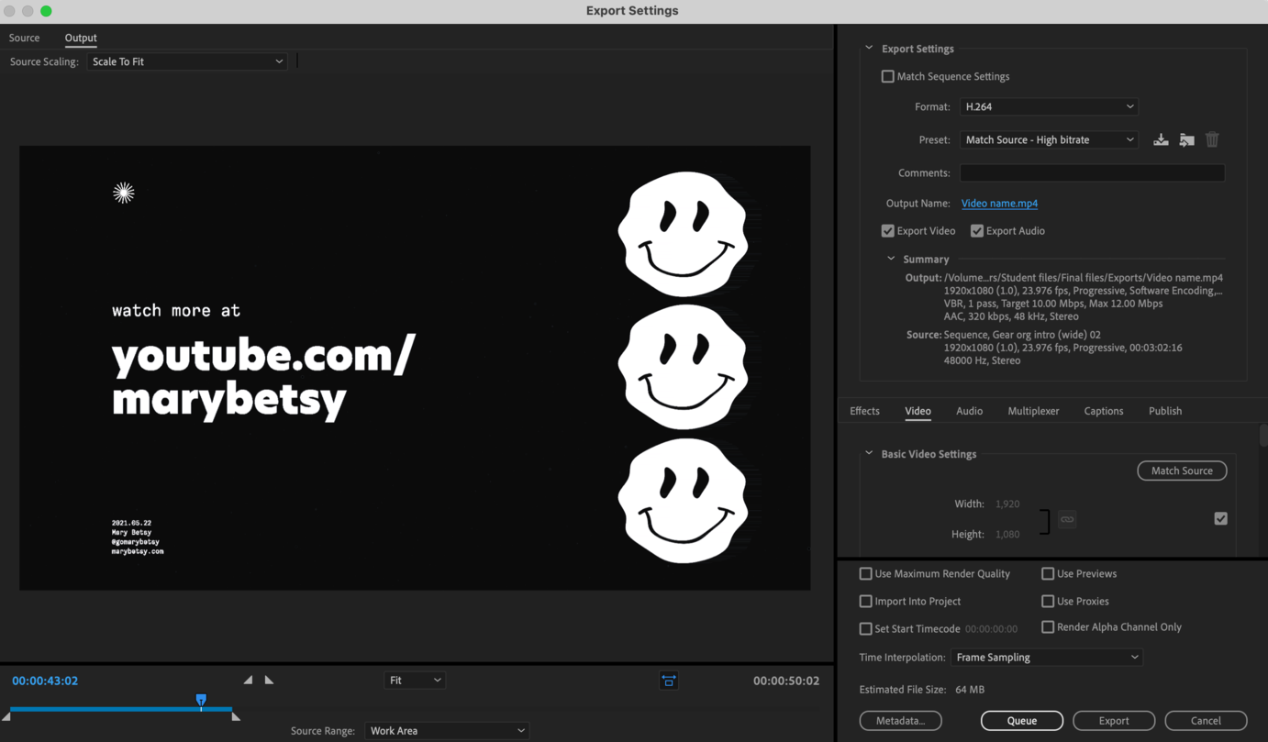Click the video preview frame
The image size is (1268, 742).
pyautogui.click(x=415, y=368)
